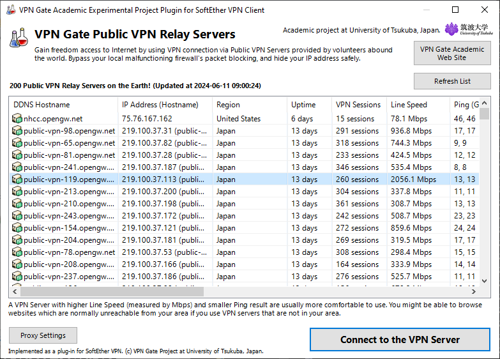Click horizontal scrollbar right arrow
Screen dimensions: 500x359
[x=474, y=291]
